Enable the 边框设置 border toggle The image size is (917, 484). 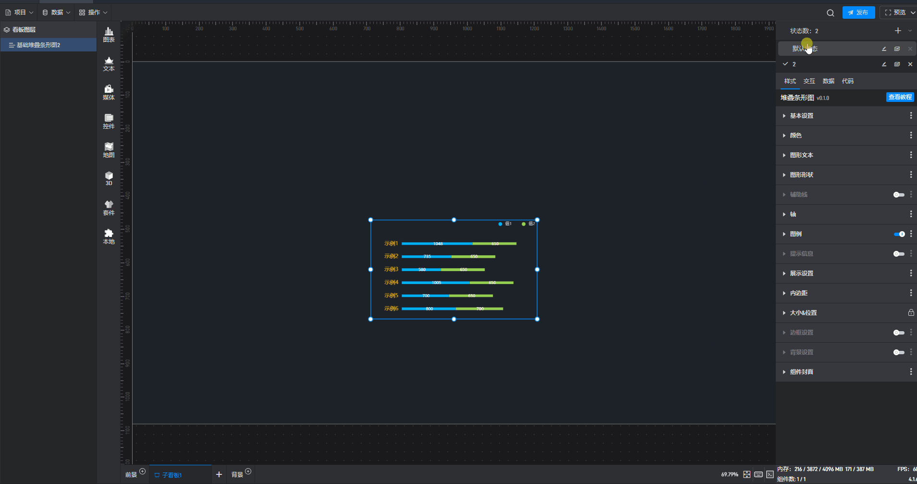899,333
